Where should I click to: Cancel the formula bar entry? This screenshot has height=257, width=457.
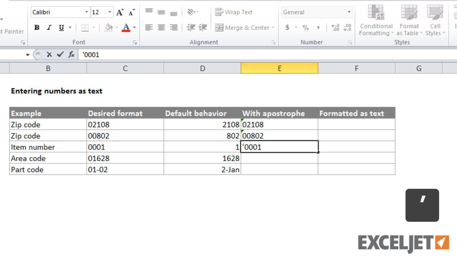[x=49, y=55]
